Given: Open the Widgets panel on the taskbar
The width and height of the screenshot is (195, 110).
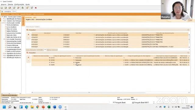Looking at the screenshot, I should [21, 107].
